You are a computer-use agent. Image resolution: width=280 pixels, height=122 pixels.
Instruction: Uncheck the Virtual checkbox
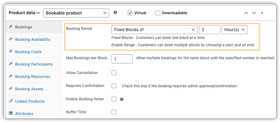130,13
